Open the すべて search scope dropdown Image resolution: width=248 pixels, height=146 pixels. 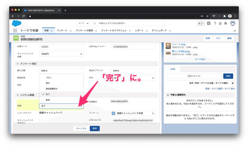click(83, 24)
